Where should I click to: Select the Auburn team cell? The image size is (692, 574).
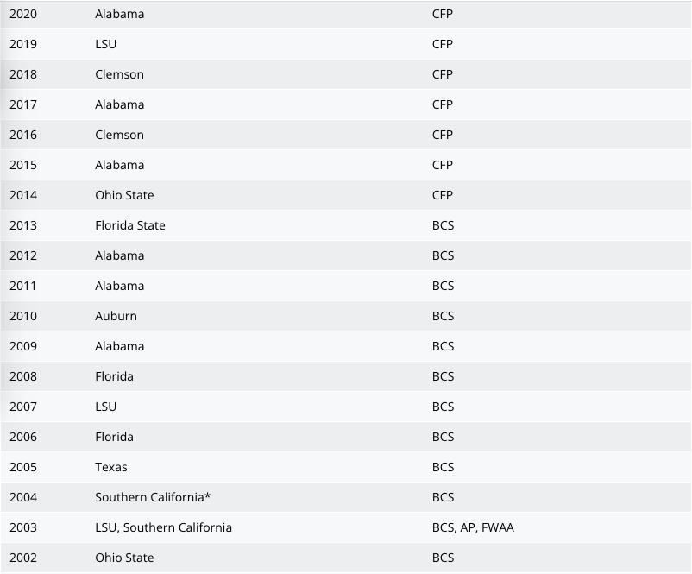coord(116,316)
